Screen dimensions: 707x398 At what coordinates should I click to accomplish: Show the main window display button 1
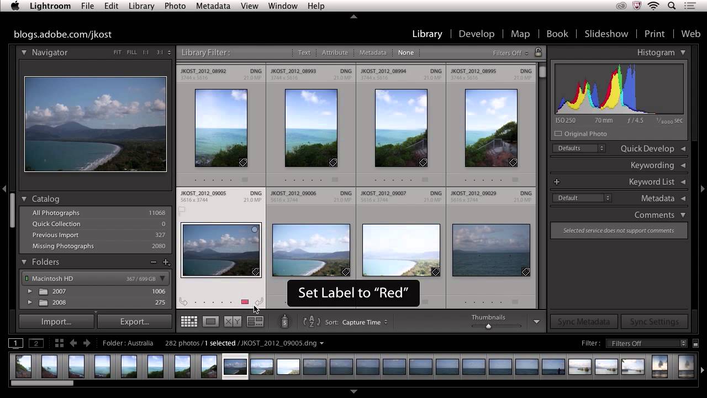tap(15, 343)
